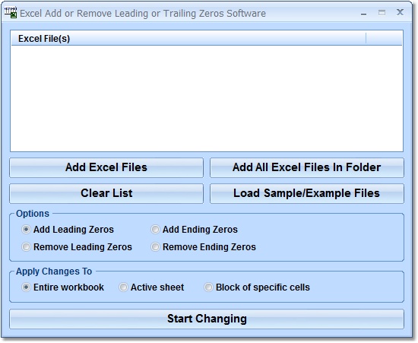Start Changing the files
Viewport: 418px width, 343px height.
point(207,319)
